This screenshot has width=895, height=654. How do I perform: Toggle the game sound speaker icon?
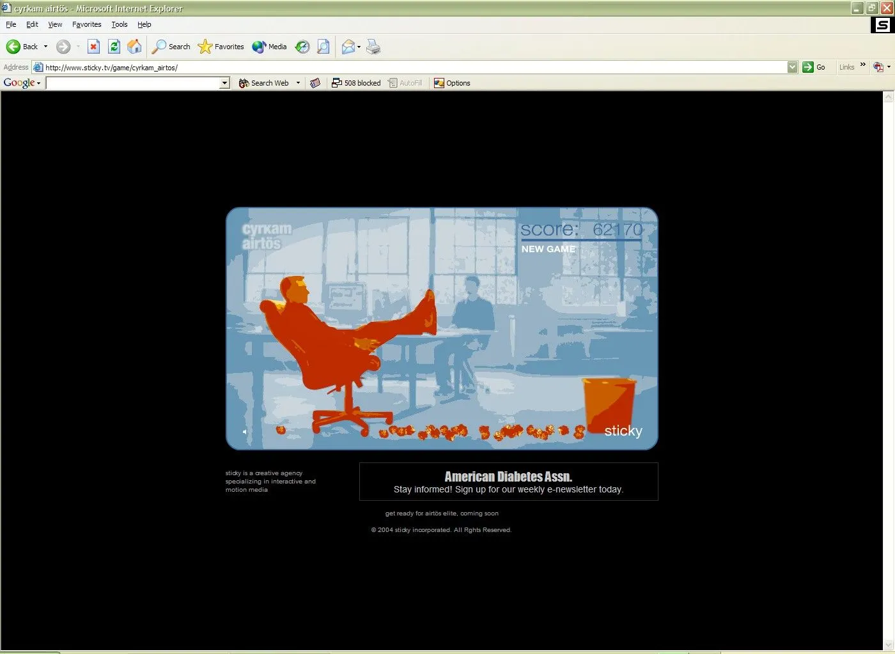(245, 432)
